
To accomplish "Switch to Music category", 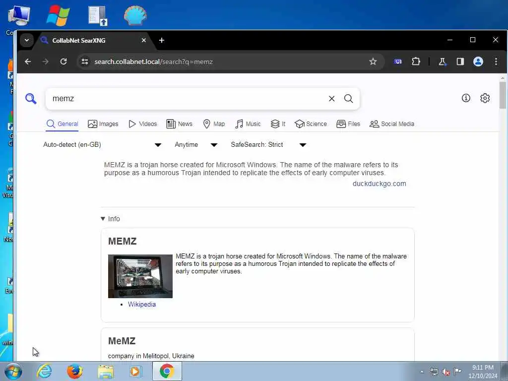I will 248,124.
